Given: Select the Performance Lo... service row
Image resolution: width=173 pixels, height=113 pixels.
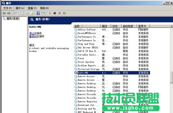Looking at the screenshot, I should click(x=111, y=40).
